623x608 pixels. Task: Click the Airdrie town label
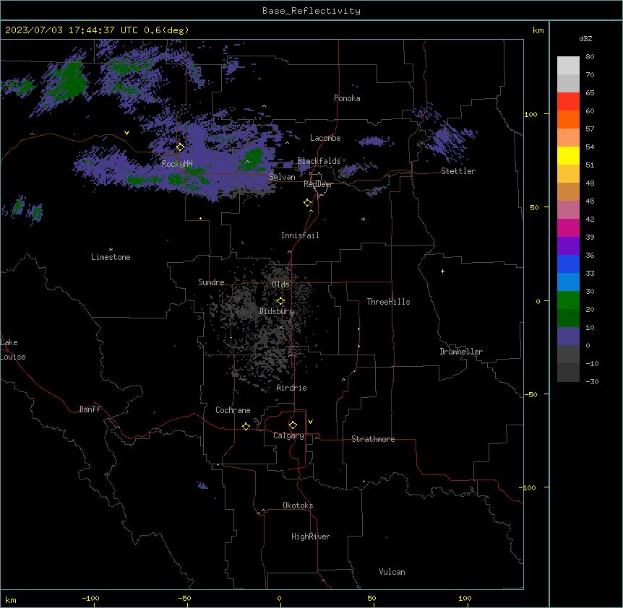point(291,388)
